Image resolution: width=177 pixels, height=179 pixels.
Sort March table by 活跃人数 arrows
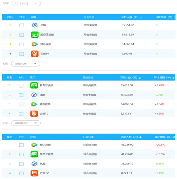point(140,137)
